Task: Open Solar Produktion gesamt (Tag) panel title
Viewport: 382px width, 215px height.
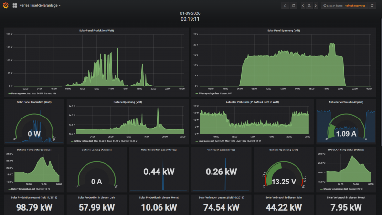Action: coord(159,150)
